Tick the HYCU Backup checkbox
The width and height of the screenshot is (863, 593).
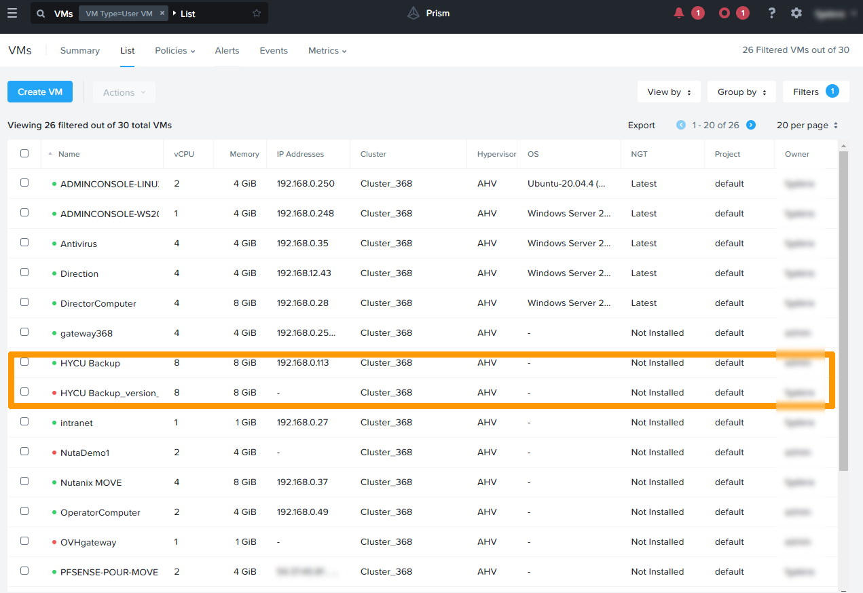[x=24, y=362]
